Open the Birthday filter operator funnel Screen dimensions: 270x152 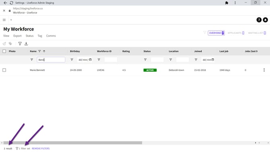72,60
